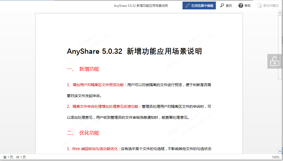Click the text 管理员处理用户对隔离区文件的申诉时
The image size is (283, 161).
173,106
